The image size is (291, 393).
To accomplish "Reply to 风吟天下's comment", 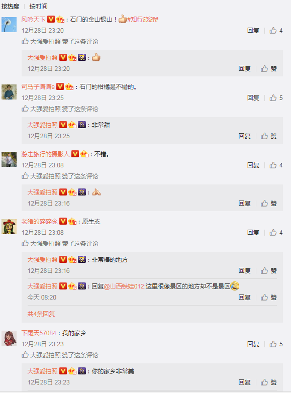I will tap(253, 31).
